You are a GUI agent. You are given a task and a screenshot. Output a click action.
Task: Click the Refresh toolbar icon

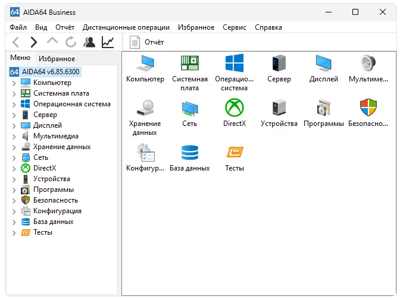point(71,42)
